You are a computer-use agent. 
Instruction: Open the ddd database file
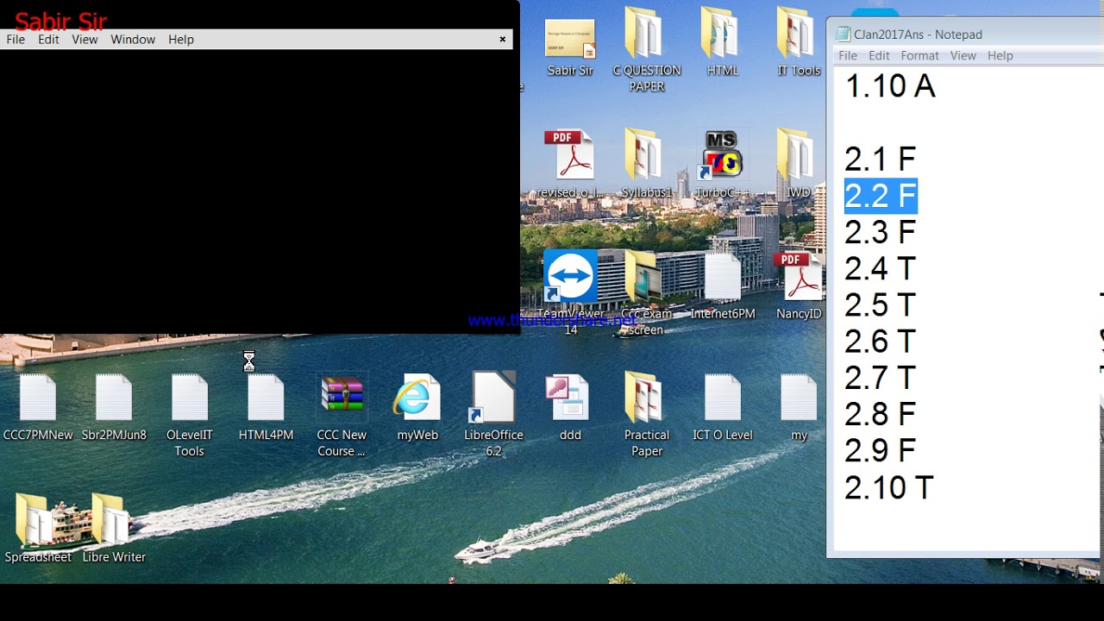coord(569,407)
